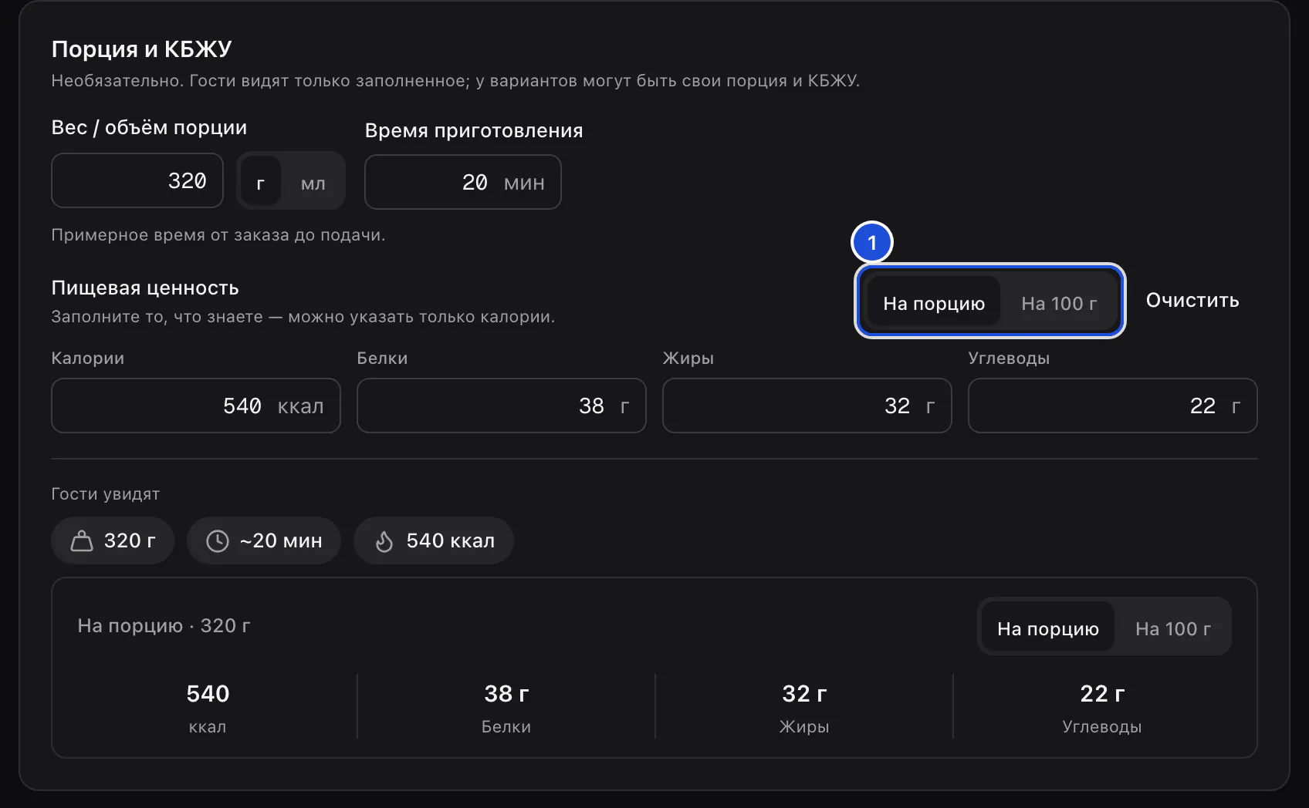Screen dimensions: 1309x808
Task: Click the '~20 мин' guest chip
Action: 264,540
